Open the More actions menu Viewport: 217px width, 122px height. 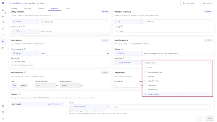point(206,3)
